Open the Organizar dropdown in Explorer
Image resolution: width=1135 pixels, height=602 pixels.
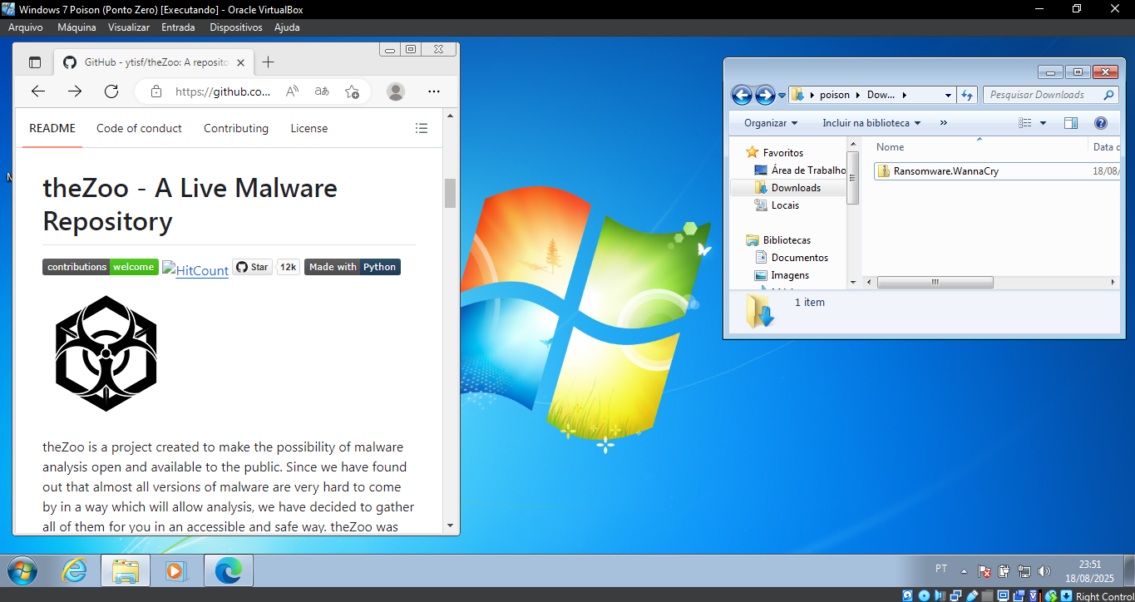pyautogui.click(x=770, y=123)
